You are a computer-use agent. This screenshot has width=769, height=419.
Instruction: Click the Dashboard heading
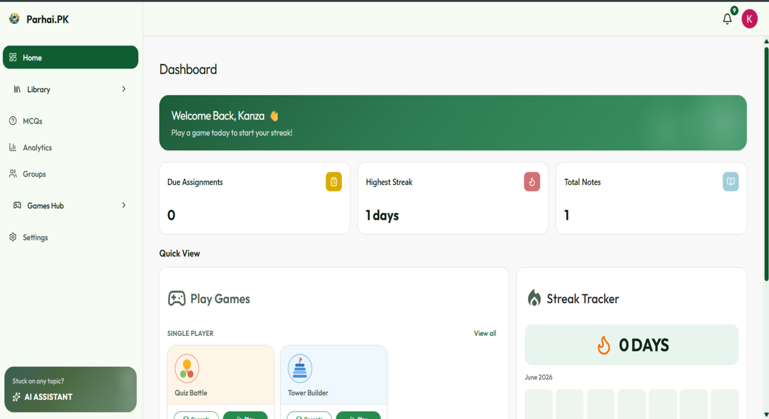click(x=188, y=69)
